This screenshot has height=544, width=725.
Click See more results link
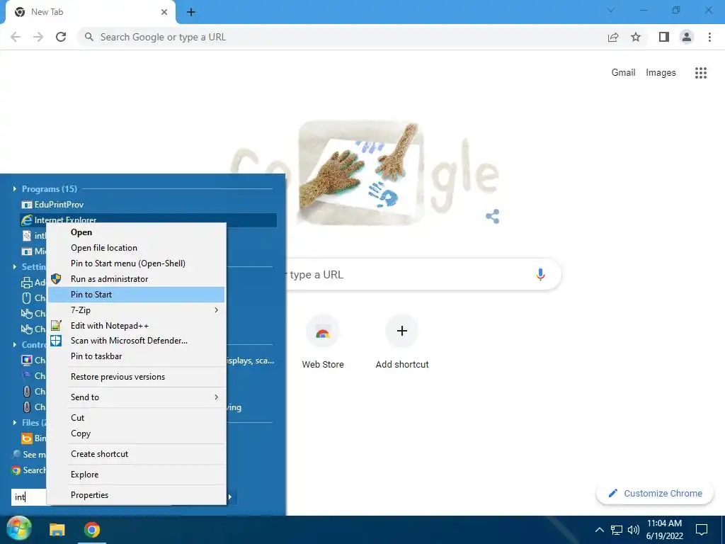pos(30,454)
